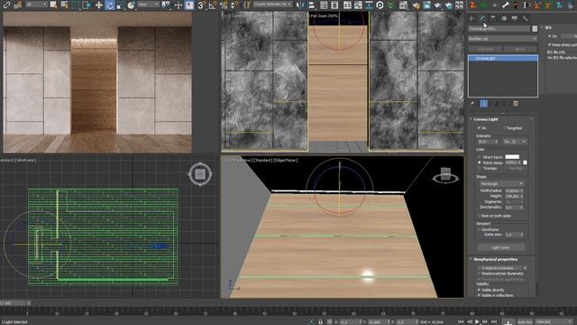This screenshot has height=325, width=577.
Task: Open the key filter Selected dropdown
Action: pyautogui.click(x=554, y=321)
